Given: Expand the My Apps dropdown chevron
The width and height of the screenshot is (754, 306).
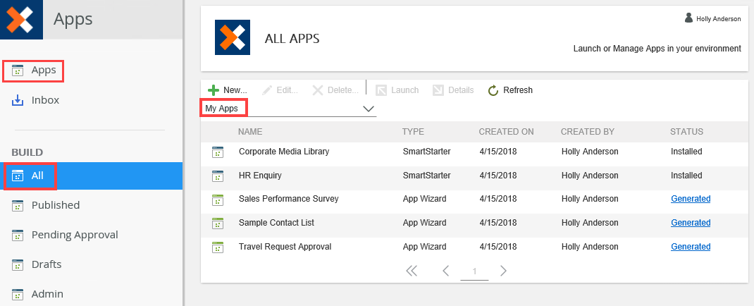Looking at the screenshot, I should point(368,109).
